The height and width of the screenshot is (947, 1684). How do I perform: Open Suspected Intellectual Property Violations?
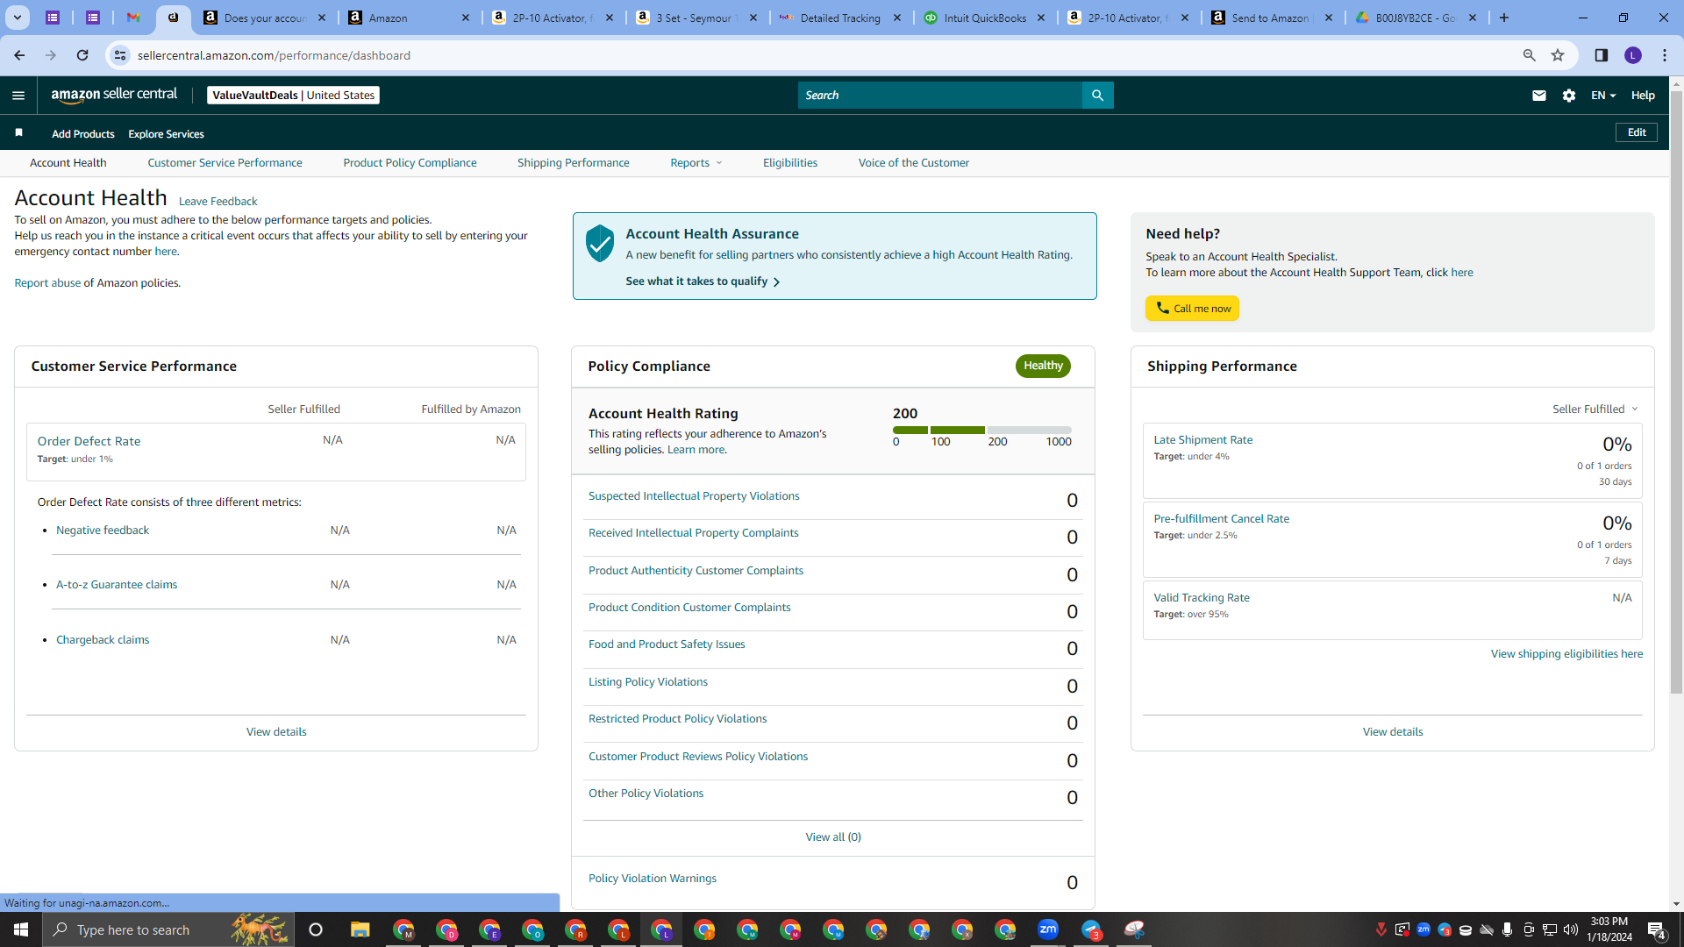tap(694, 496)
